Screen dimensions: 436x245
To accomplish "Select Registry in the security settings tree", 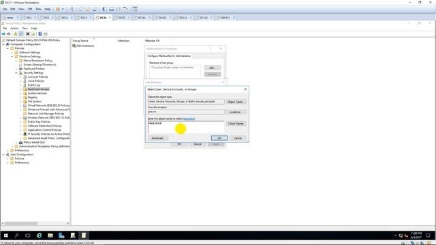I will point(33,97).
